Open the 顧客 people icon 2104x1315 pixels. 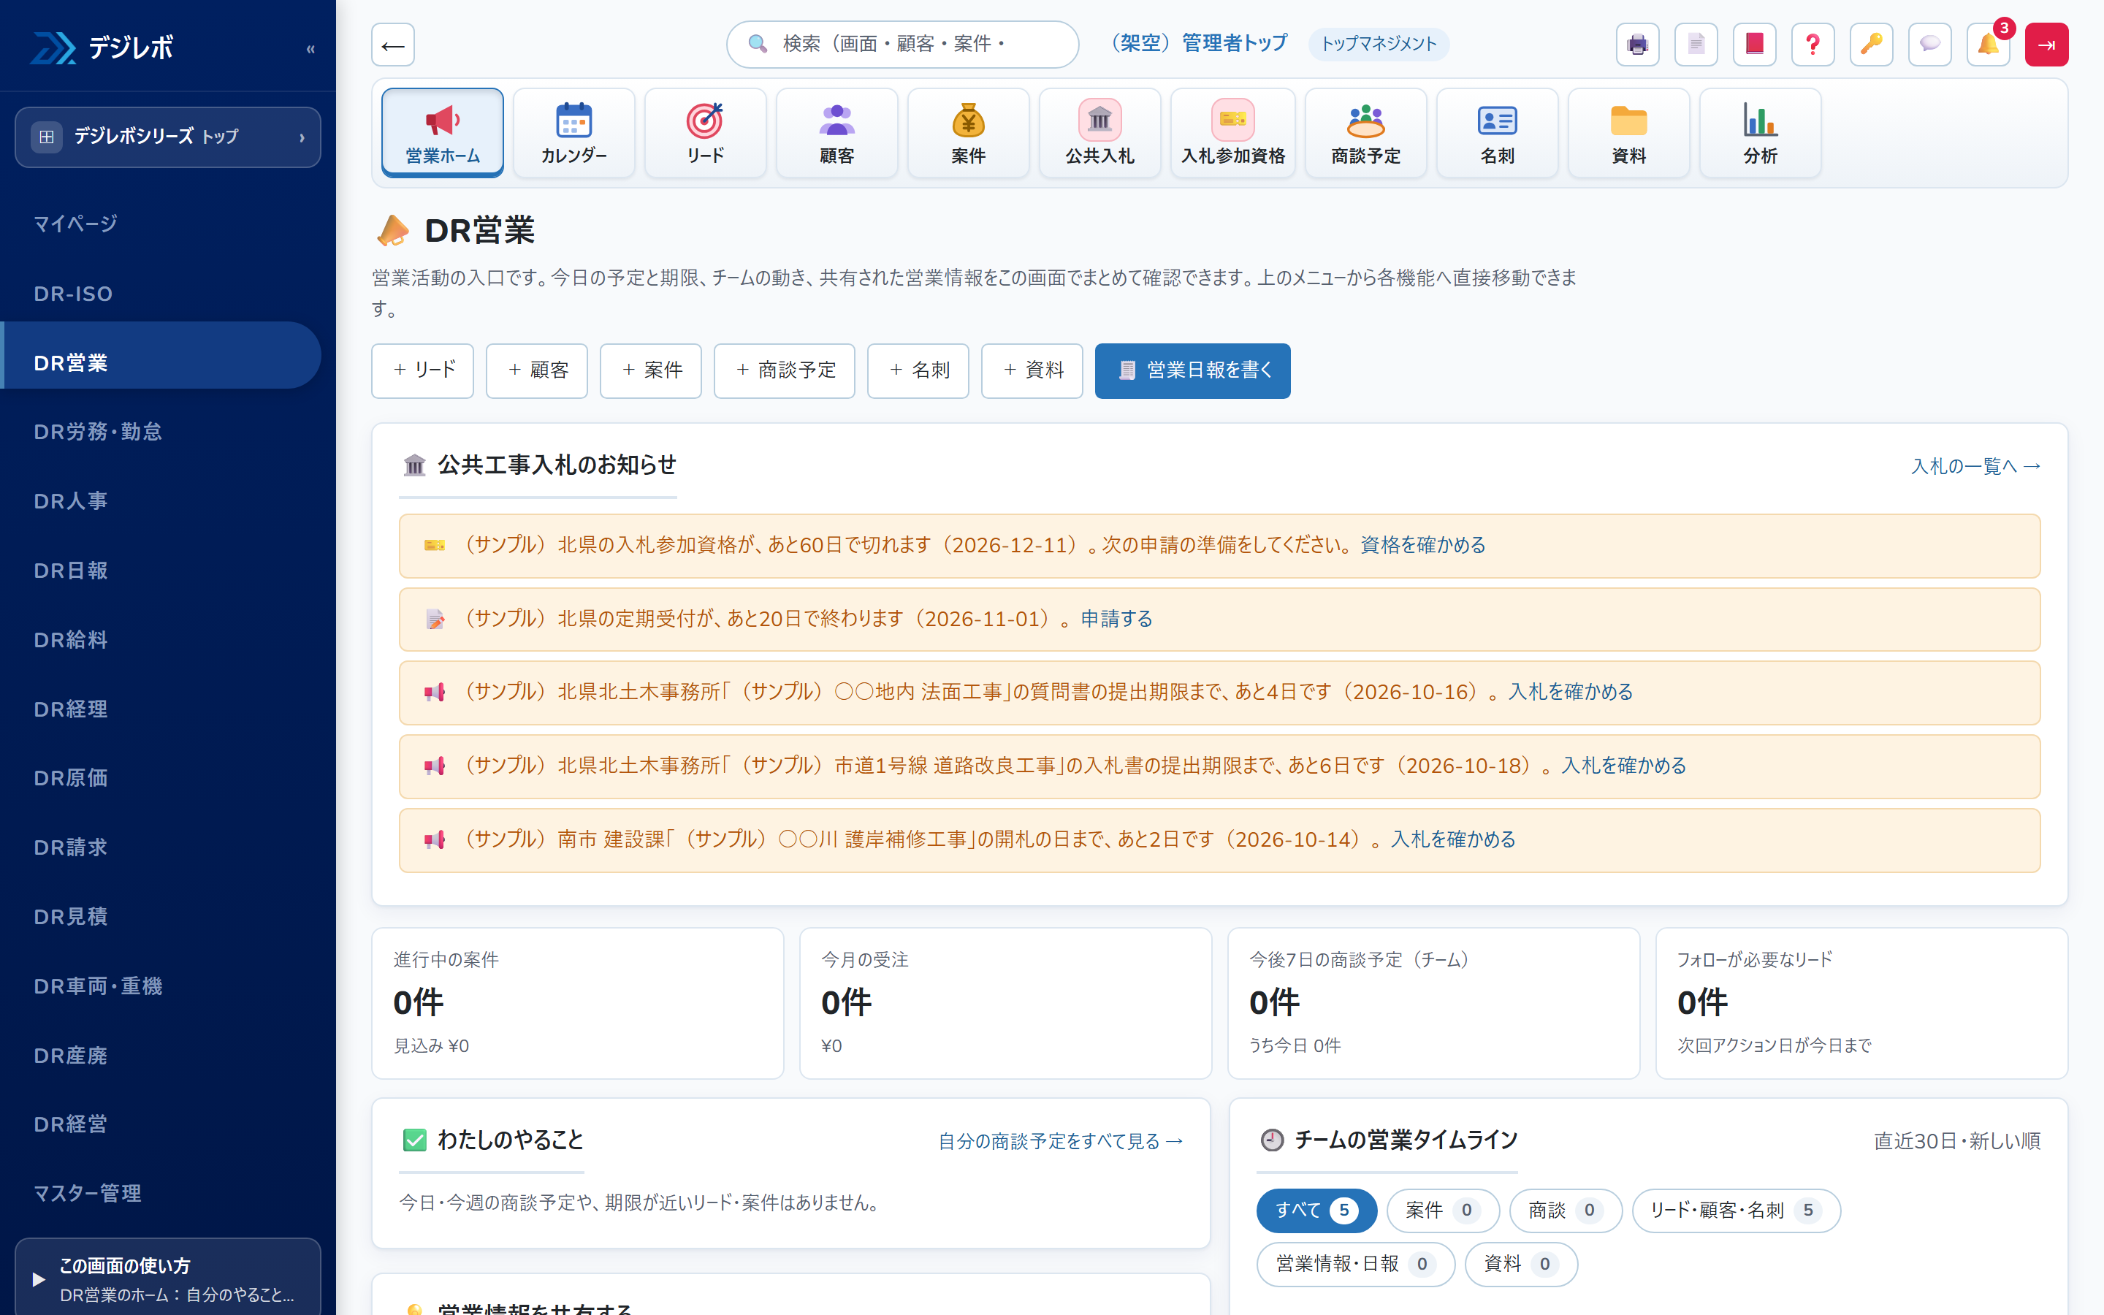[x=836, y=132]
